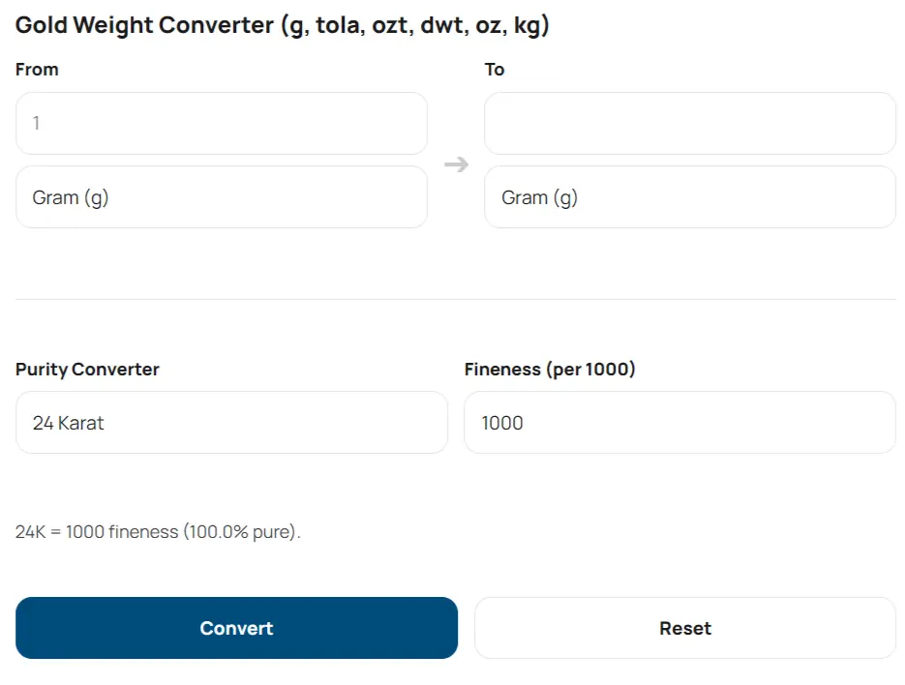Expand the 24 Karat purity dropdown
Image resolution: width=905 pixels, height=685 pixels.
pyautogui.click(x=231, y=423)
